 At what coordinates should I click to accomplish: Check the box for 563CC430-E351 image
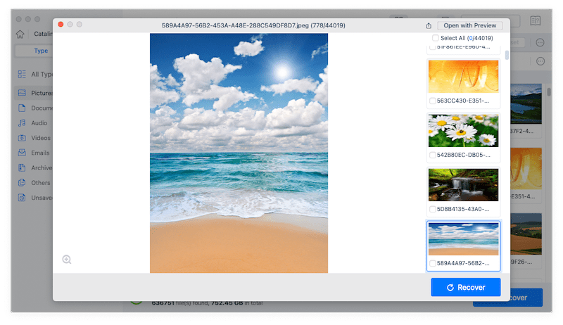pos(433,101)
